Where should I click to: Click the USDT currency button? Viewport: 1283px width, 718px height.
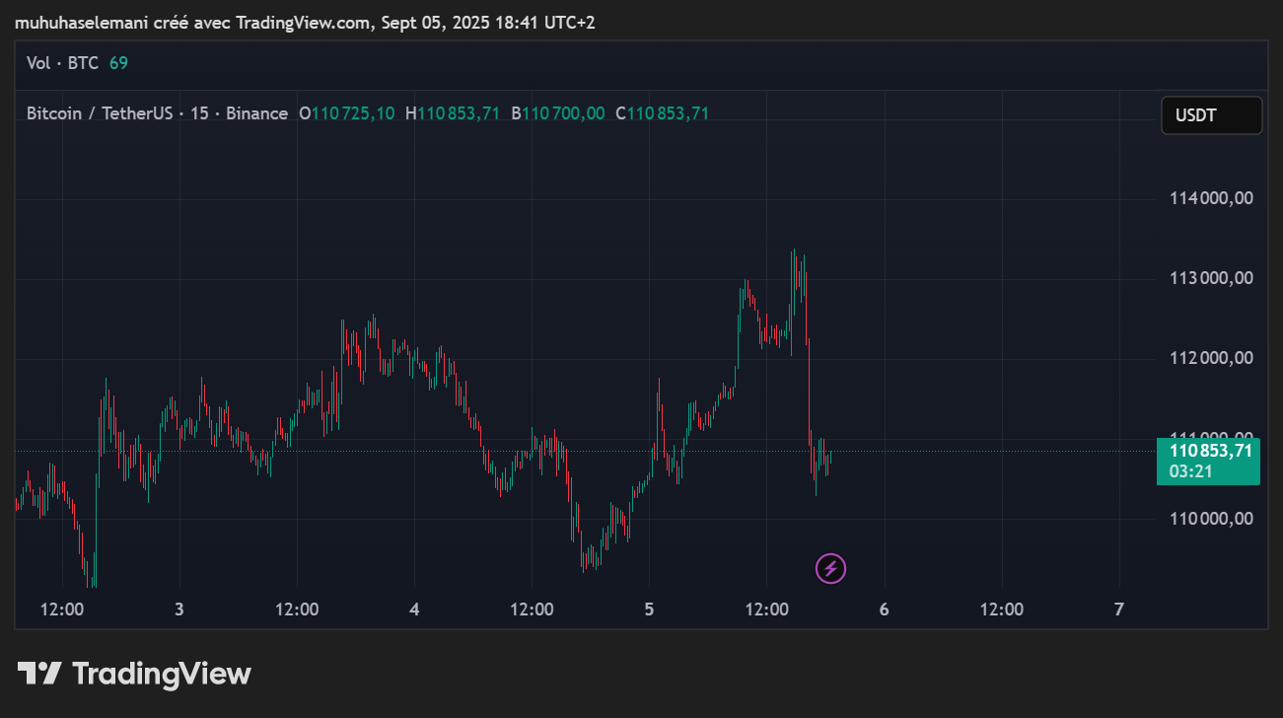coord(1211,115)
